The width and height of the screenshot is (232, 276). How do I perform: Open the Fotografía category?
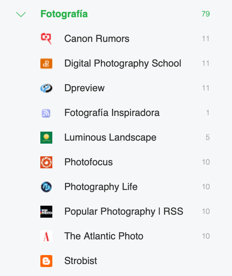64,14
